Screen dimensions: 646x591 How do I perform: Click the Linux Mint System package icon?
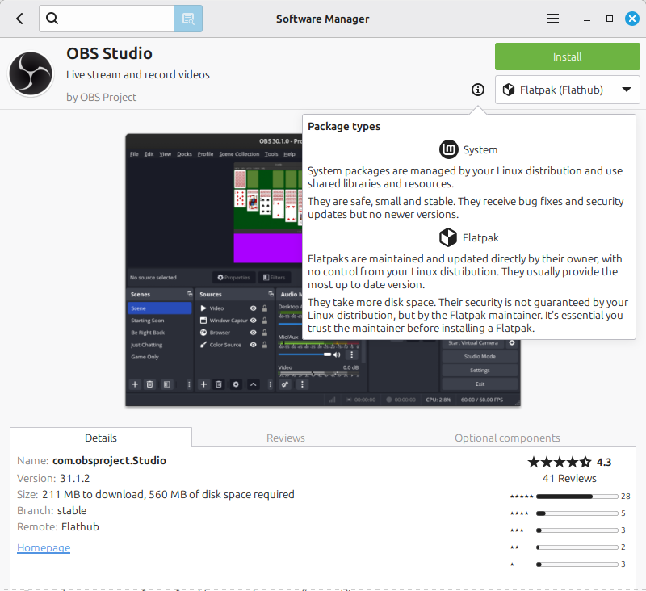(448, 149)
